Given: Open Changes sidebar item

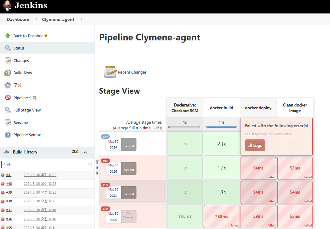Looking at the screenshot, I should [21, 60].
